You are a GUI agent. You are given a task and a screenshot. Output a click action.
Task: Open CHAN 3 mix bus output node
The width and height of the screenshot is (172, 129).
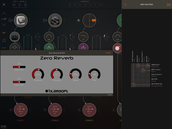tap(89, 110)
